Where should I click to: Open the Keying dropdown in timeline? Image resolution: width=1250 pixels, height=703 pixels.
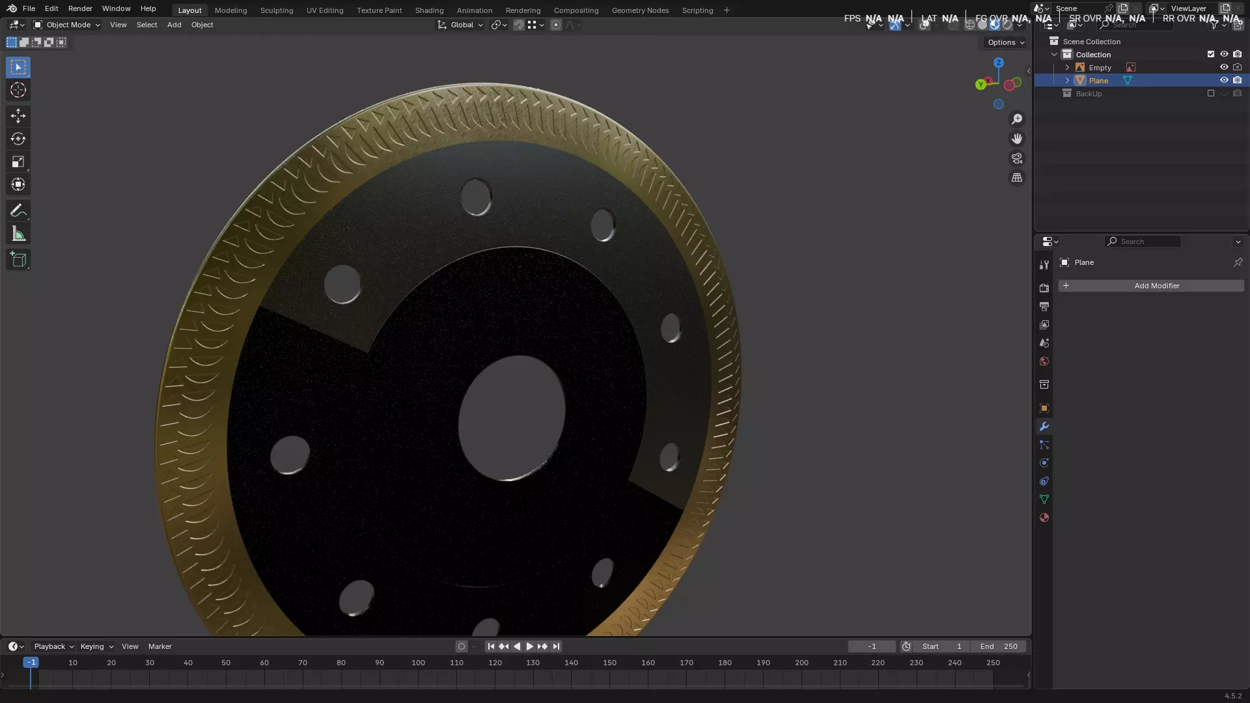click(x=97, y=646)
